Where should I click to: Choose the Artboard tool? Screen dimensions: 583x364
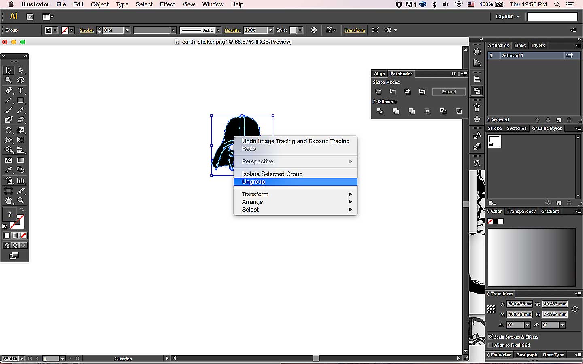pos(9,190)
